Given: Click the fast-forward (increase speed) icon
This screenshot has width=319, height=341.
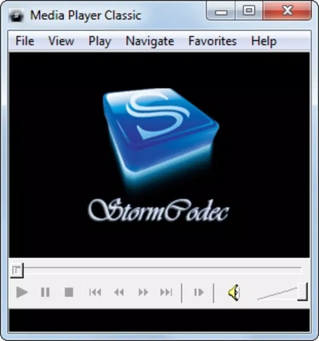Looking at the screenshot, I should (x=143, y=292).
